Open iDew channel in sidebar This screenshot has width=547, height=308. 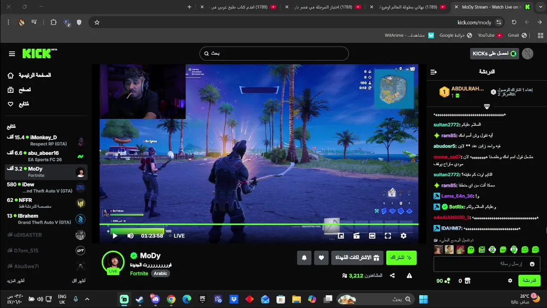tap(46, 187)
